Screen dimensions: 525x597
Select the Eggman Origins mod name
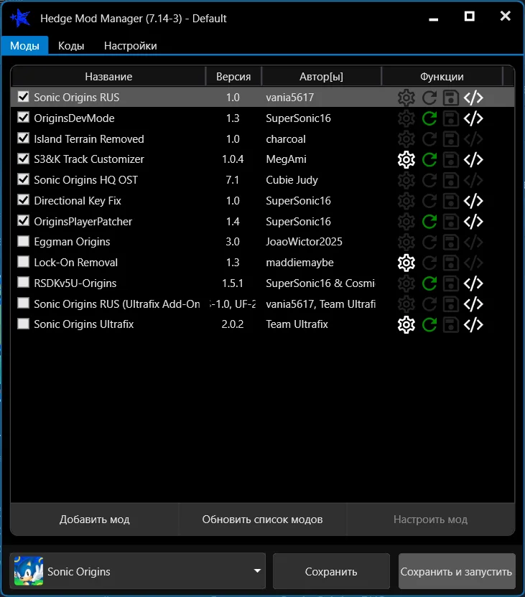pyautogui.click(x=72, y=242)
